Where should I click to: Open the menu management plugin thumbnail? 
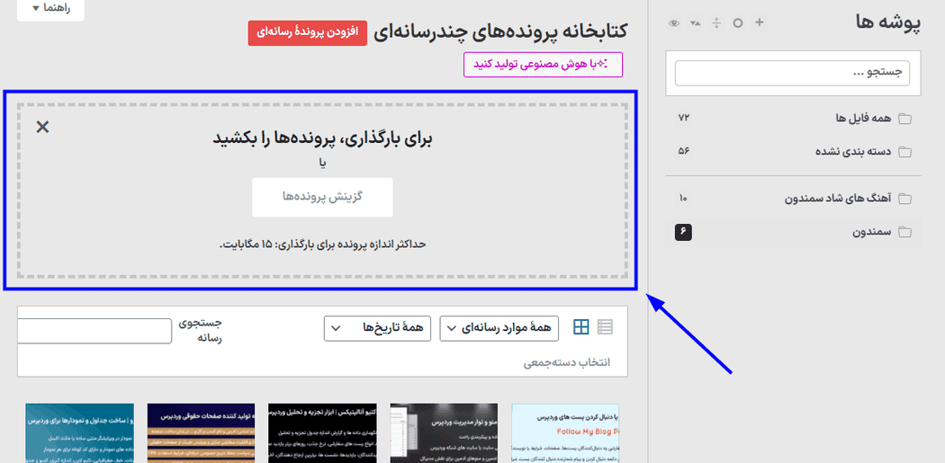(445, 433)
